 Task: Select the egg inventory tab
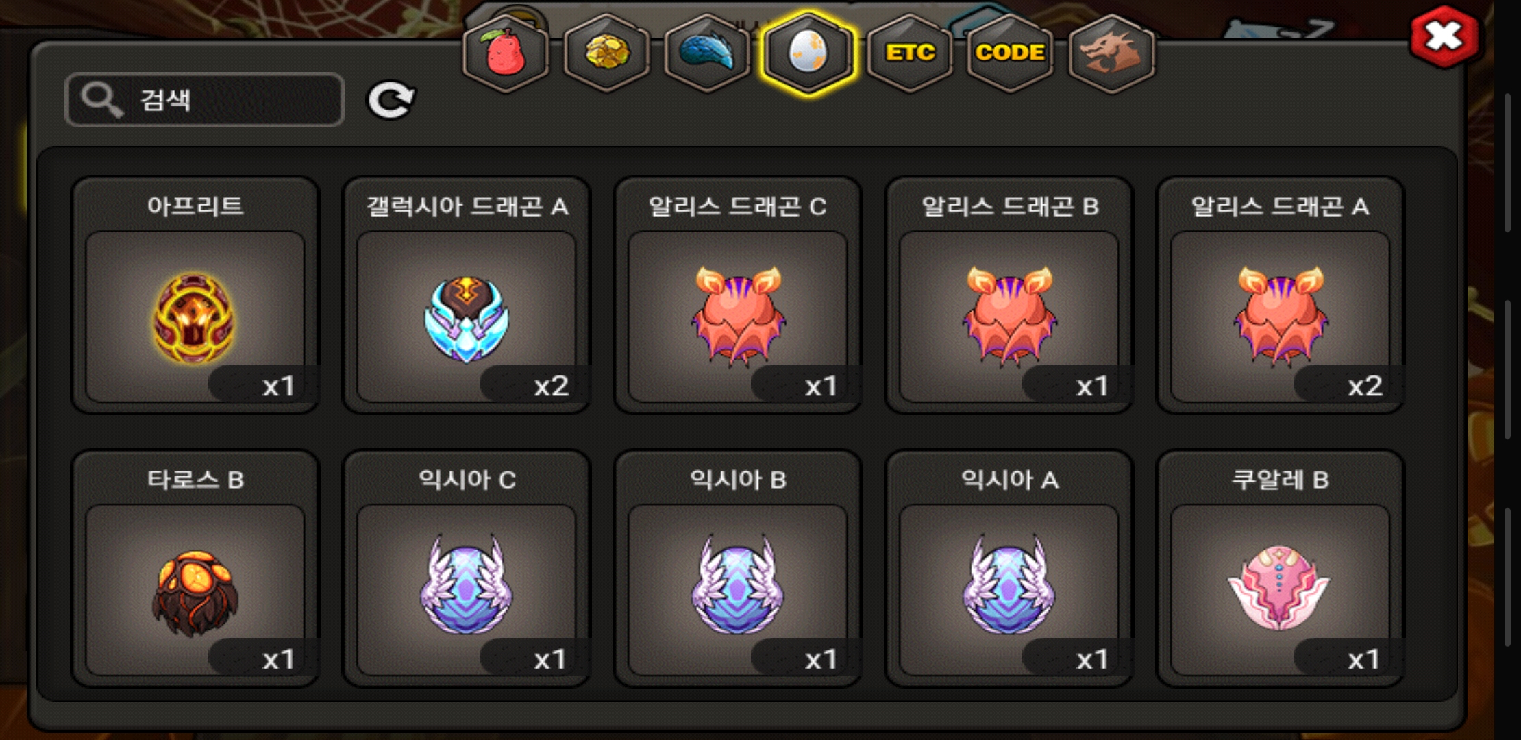pyautogui.click(x=808, y=53)
